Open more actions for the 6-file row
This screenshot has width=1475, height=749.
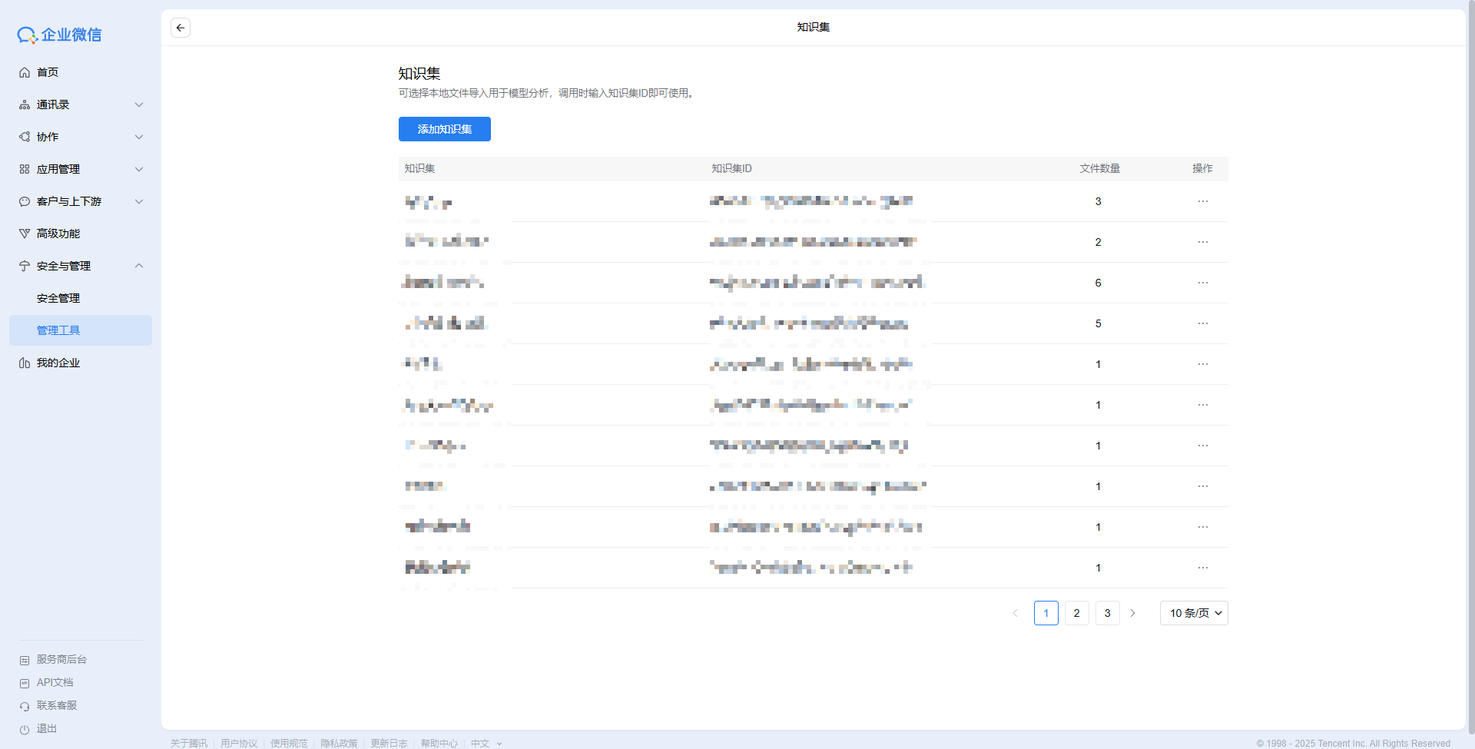1202,283
